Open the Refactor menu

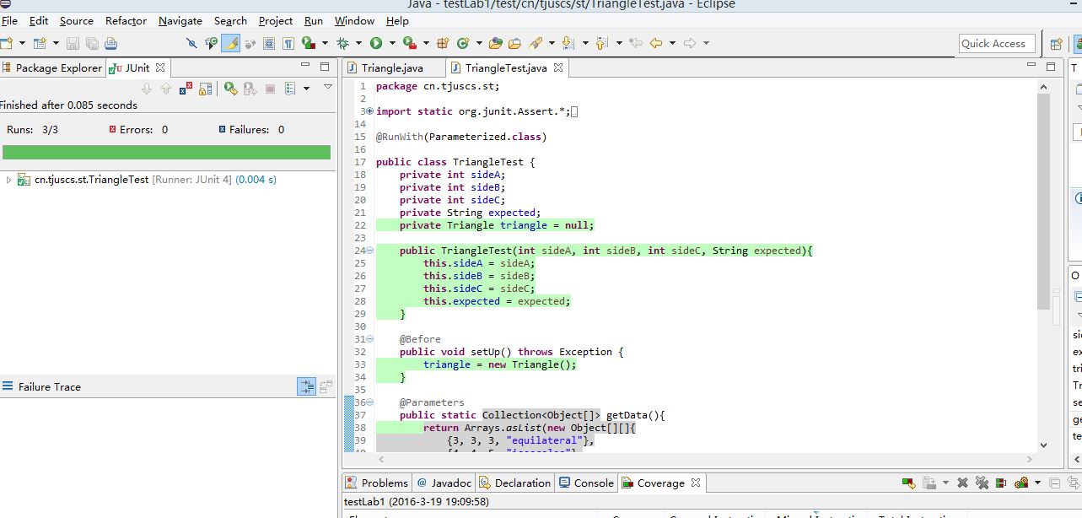pos(126,20)
